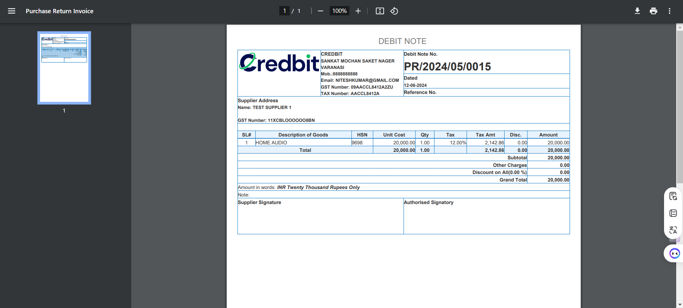Open the sidebar hamburger menu

point(11,11)
